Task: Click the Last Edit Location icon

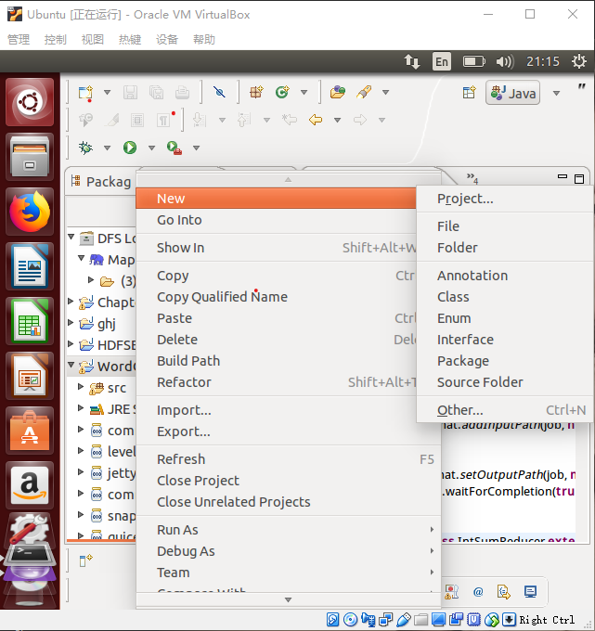Action: click(289, 120)
